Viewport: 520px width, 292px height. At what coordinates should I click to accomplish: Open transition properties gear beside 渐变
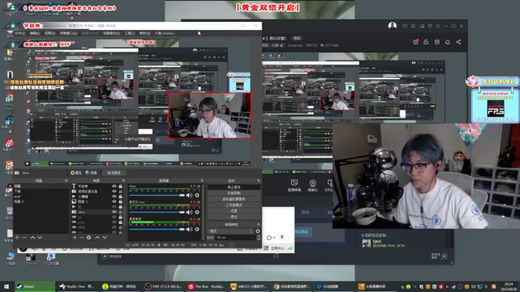[257, 231]
